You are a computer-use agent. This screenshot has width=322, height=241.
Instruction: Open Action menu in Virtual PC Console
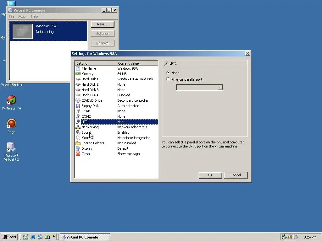click(23, 16)
